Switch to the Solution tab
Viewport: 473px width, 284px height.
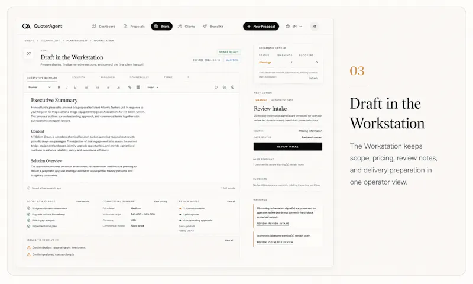click(79, 78)
